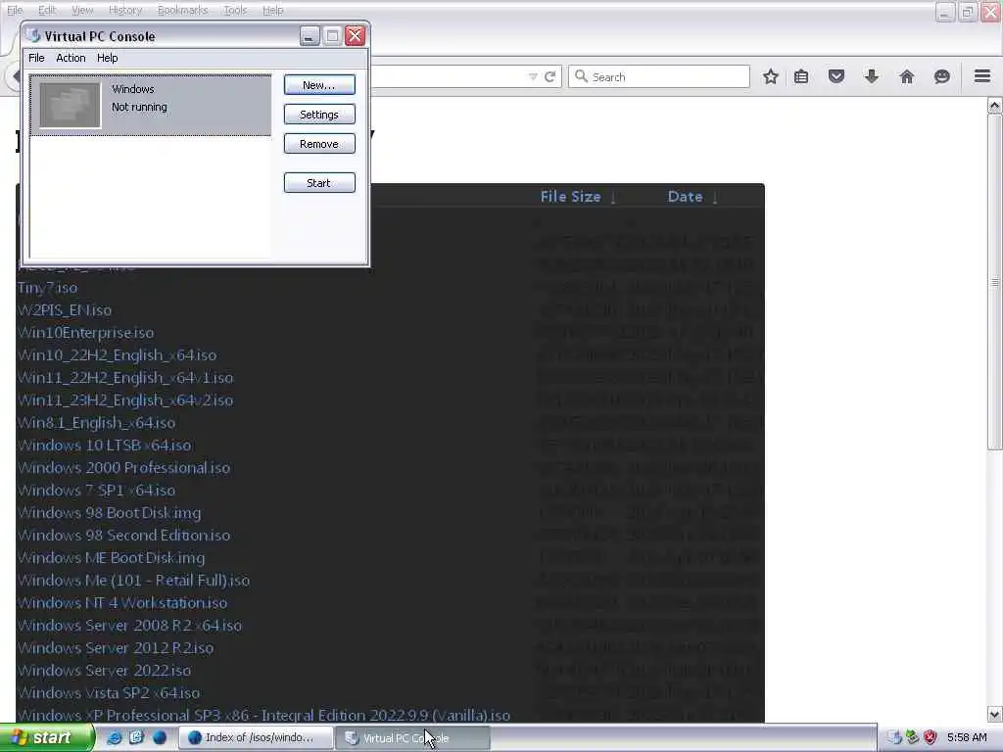This screenshot has width=1003, height=752.
Task: Open Windows 10 LTSB x64.iso link
Action: (x=105, y=446)
